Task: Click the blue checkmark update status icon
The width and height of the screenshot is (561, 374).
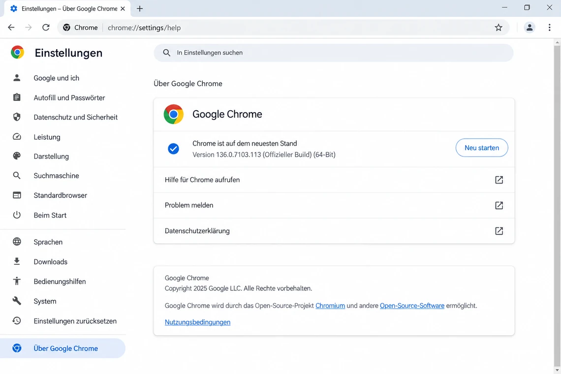Action: coord(174,149)
